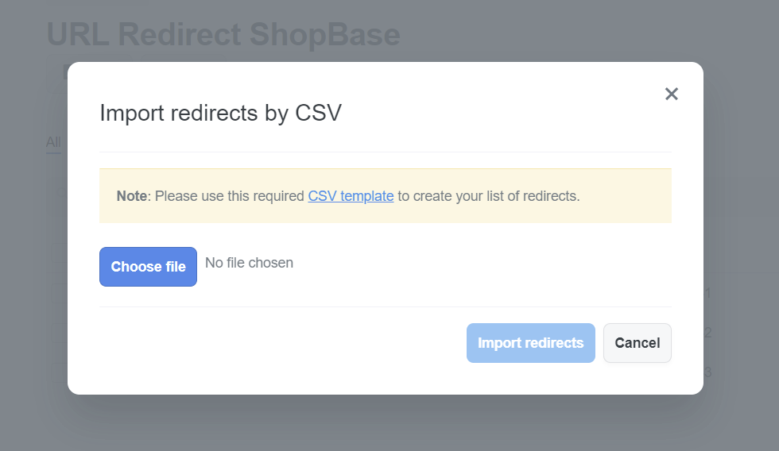The height and width of the screenshot is (451, 779).
Task: Click the 'URL Redirect ShopBase' page heading
Action: click(x=223, y=34)
